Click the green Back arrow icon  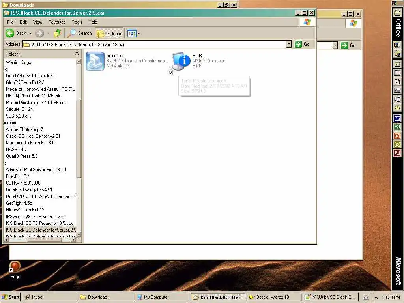[x=10, y=33]
